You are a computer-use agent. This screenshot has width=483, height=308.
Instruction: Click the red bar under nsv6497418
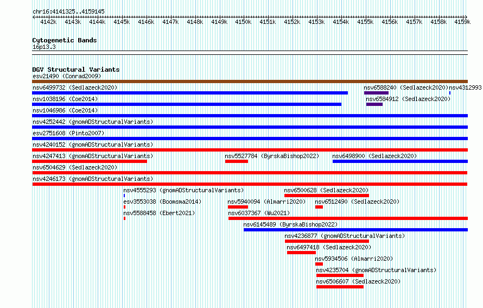(x=301, y=253)
